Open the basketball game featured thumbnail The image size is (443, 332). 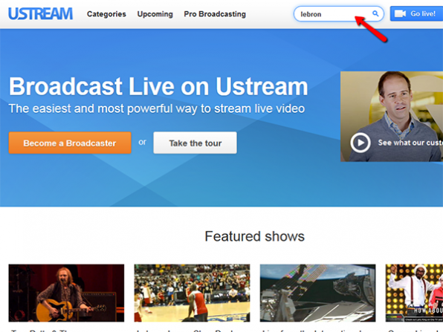tap(192, 293)
